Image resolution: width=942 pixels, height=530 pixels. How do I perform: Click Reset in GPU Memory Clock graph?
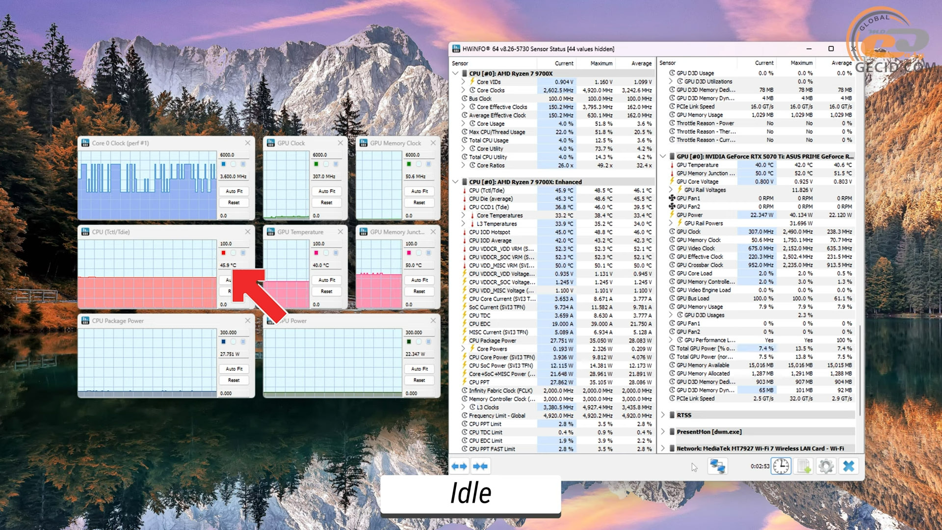(x=419, y=203)
